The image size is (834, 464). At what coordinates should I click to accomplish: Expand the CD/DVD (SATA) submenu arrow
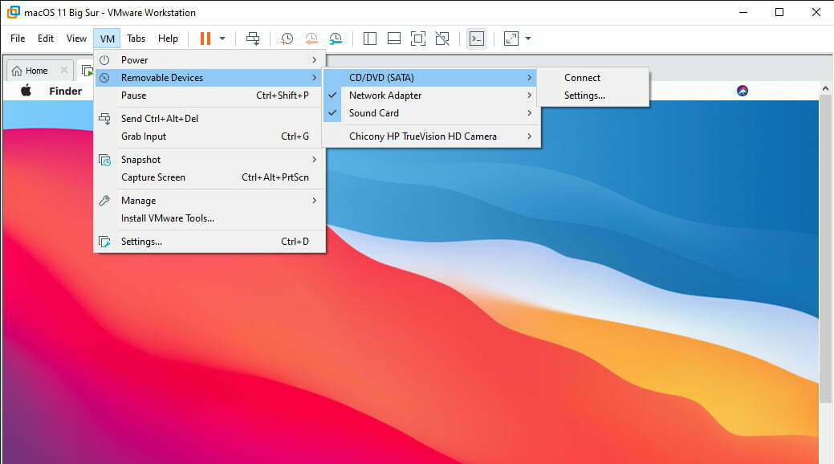[529, 78]
